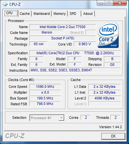Click the Intel Core 2 Duo logo

(x=108, y=35)
